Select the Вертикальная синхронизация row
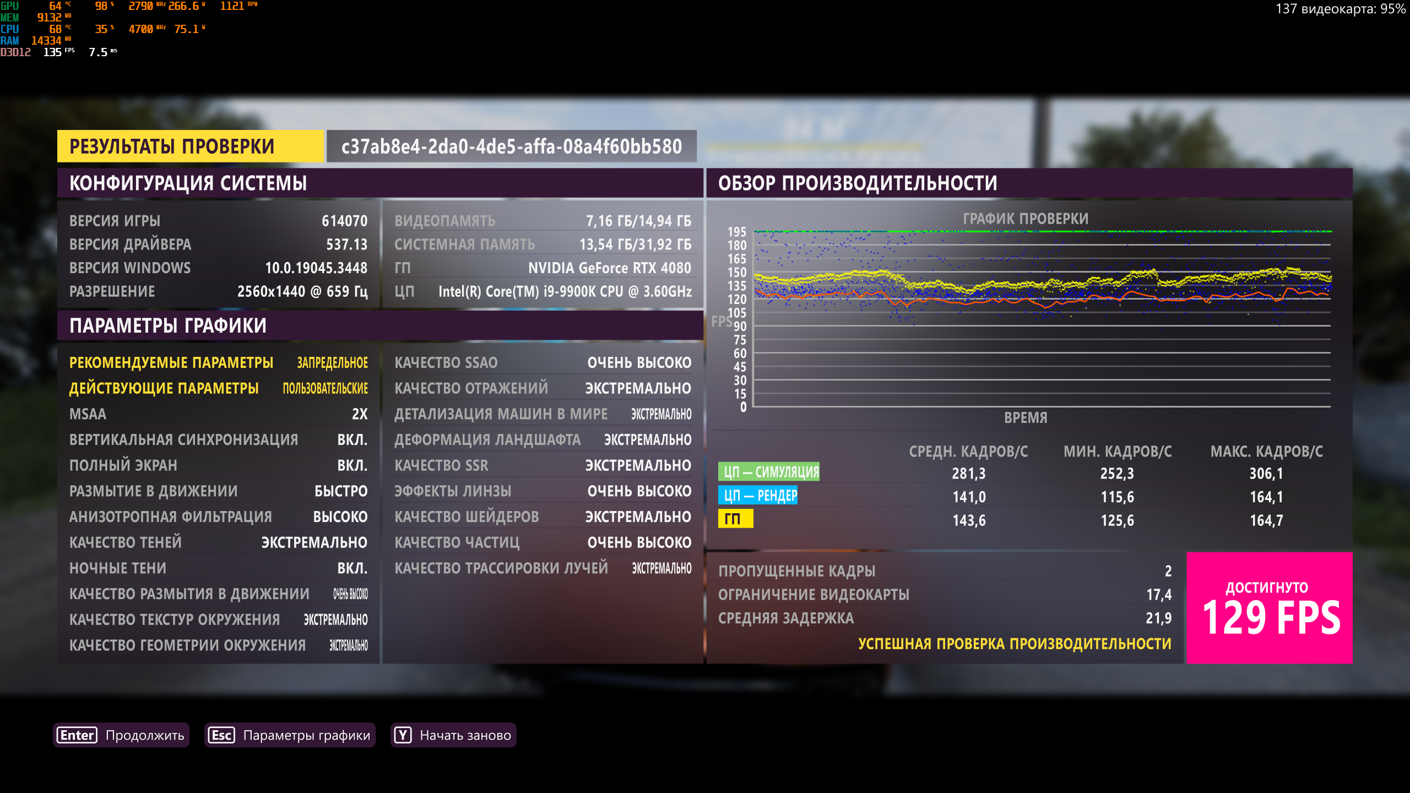Viewport: 1410px width, 793px height. 218,439
